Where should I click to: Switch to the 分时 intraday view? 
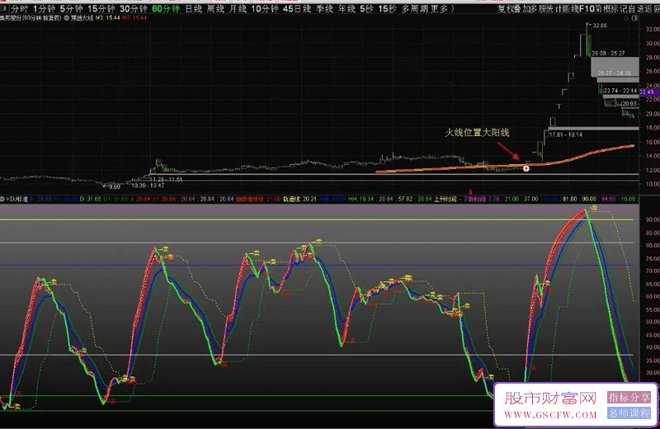19,8
